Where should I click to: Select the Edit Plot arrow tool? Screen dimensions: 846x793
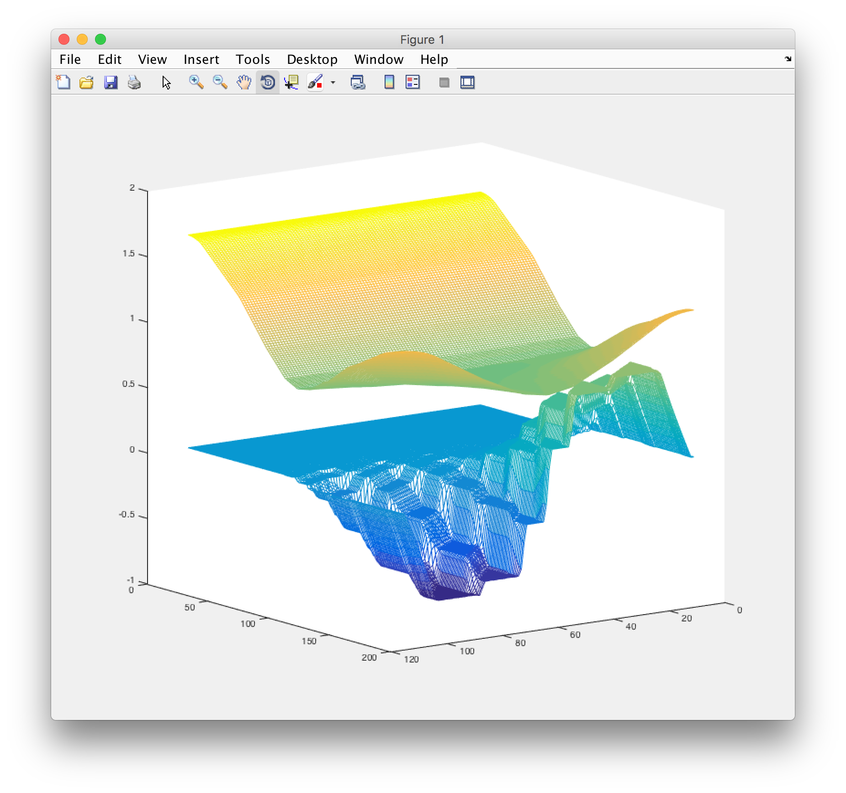[x=166, y=83]
